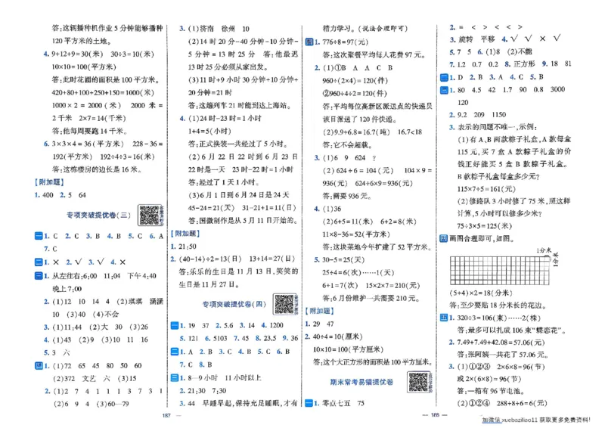Select the line 10×10=100(平方米)
605x428 pixels.
(84, 67)
